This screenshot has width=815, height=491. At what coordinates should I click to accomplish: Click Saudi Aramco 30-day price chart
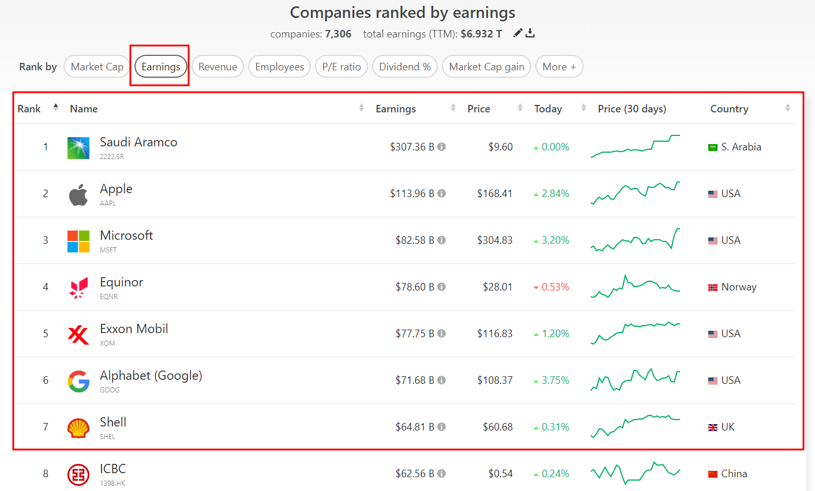[635, 146]
